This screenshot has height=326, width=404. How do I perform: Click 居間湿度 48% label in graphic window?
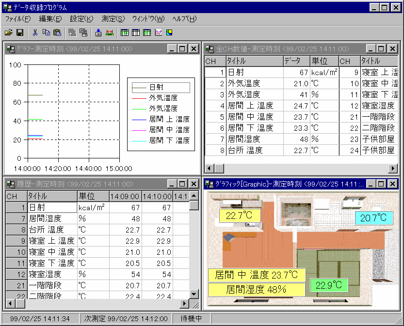pyautogui.click(x=257, y=290)
